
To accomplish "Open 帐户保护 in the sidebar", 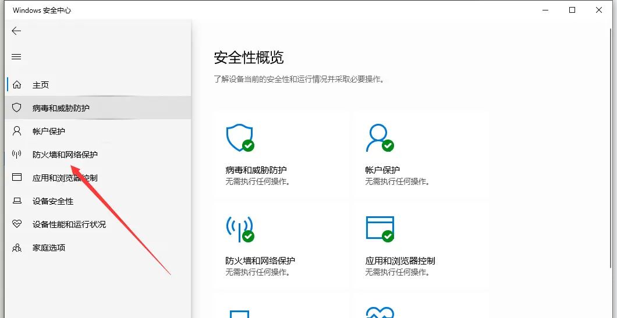I will [98, 131].
